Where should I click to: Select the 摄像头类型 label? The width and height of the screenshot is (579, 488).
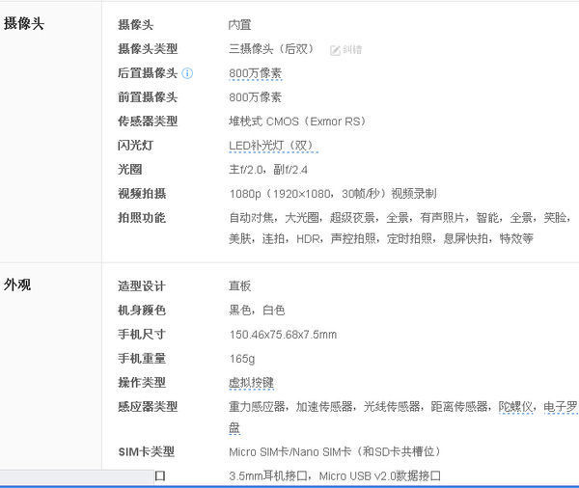[x=148, y=49]
